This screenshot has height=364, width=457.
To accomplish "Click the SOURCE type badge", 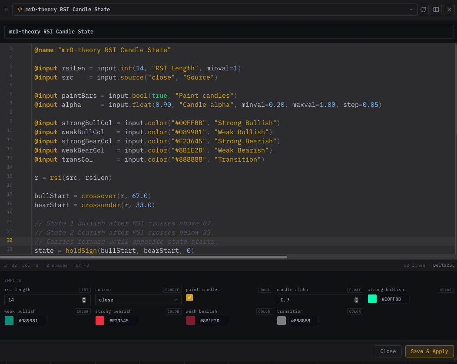I will point(172,290).
